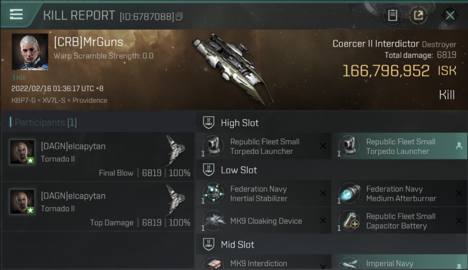Viewport: 468px width, 270px height.
Task: Select the MK9 Cloaking Device item
Action: (264, 221)
